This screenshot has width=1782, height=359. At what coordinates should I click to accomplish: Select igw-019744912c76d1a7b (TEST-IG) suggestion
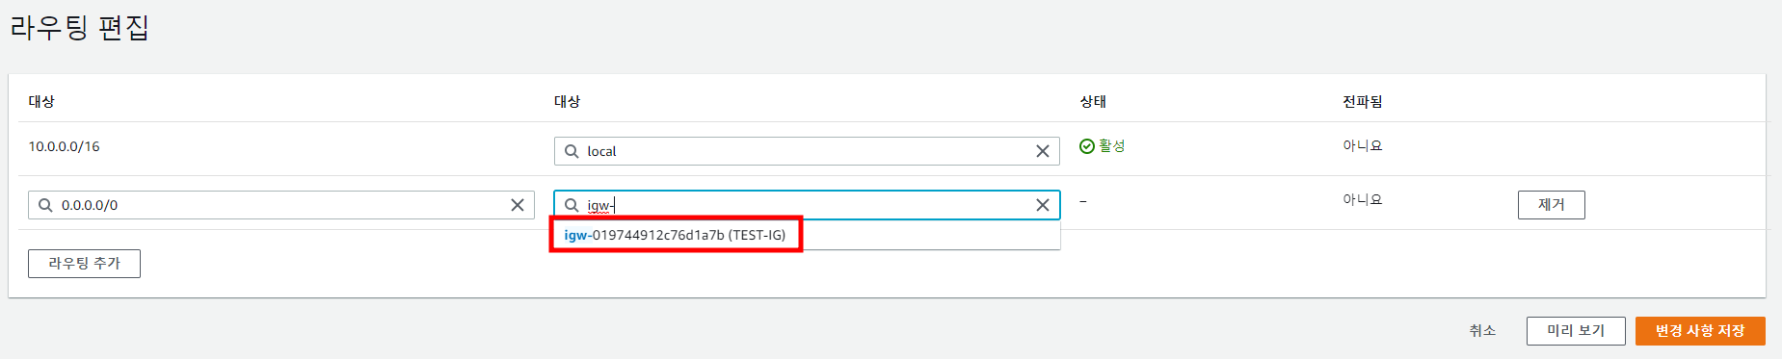pyautogui.click(x=675, y=235)
